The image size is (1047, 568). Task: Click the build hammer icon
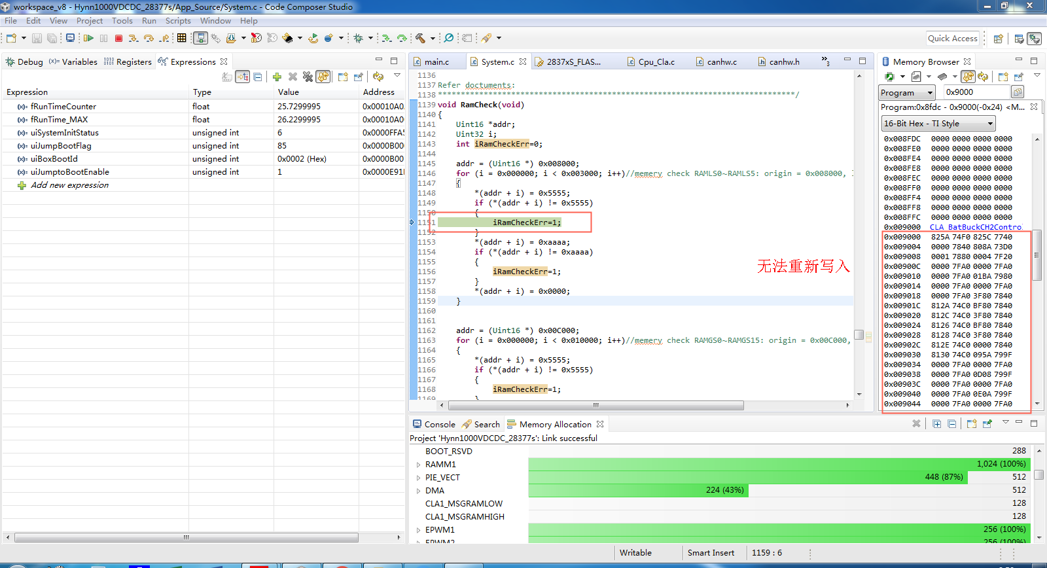pyautogui.click(x=421, y=39)
